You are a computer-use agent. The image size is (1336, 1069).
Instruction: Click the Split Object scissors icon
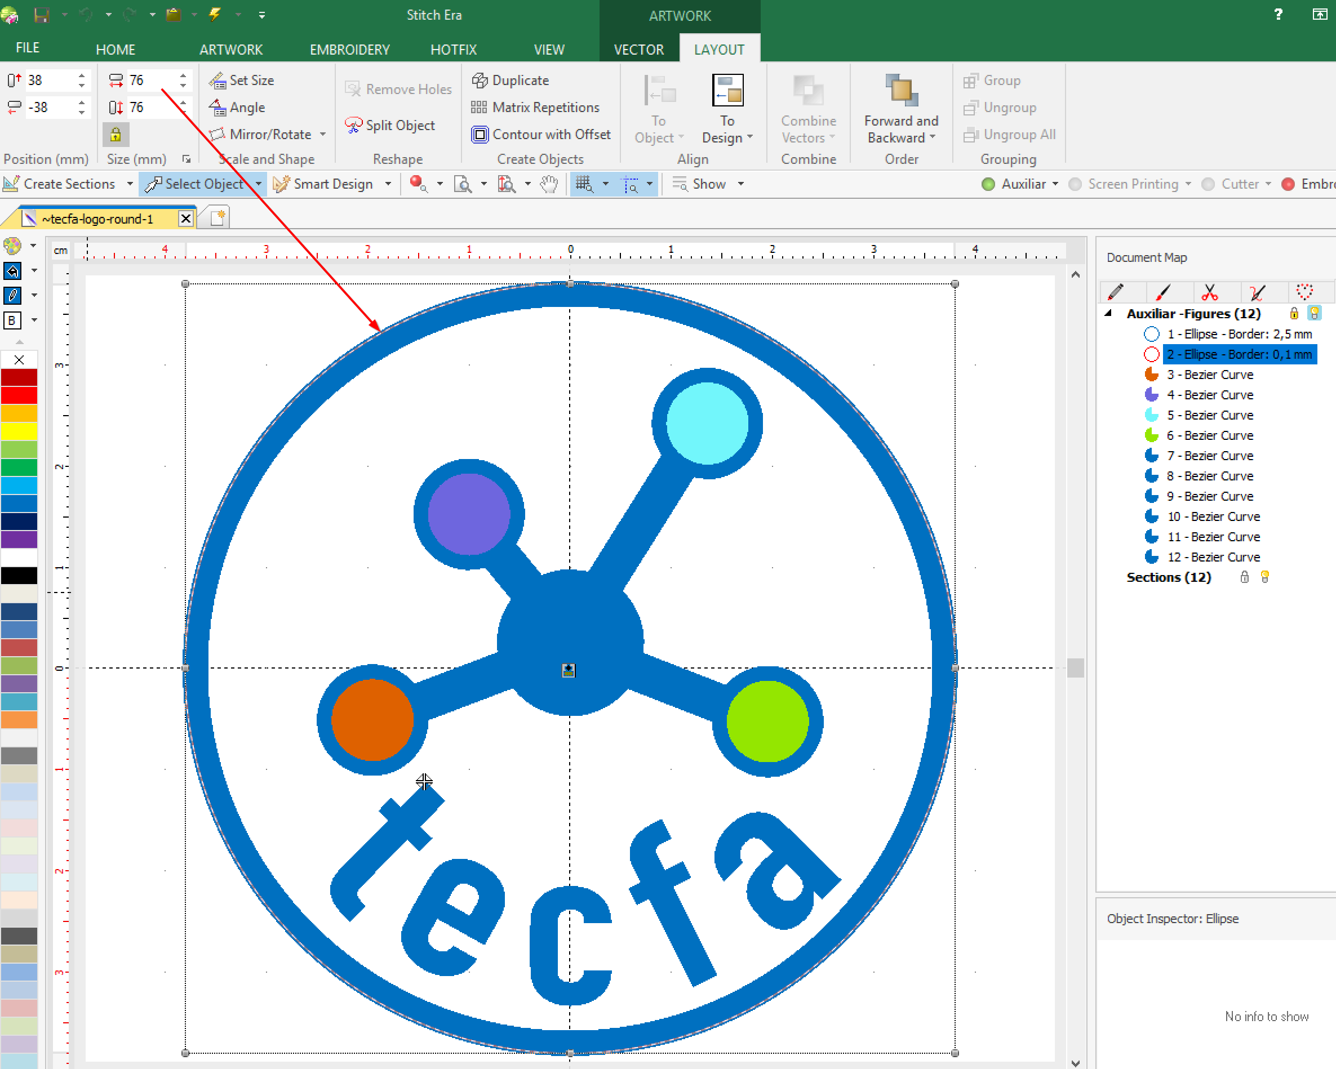(353, 125)
